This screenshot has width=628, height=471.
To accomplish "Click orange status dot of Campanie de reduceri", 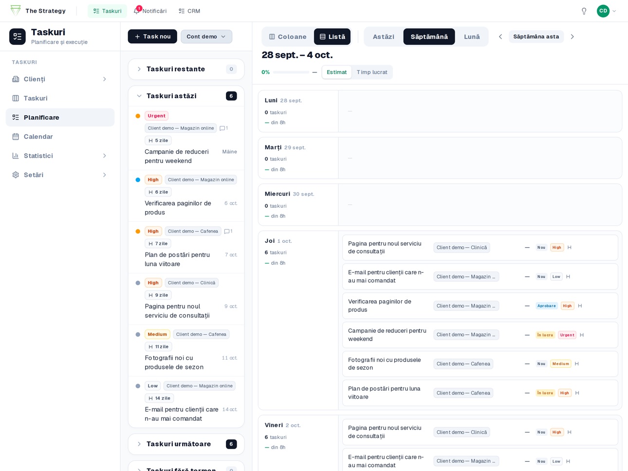I will point(138,116).
